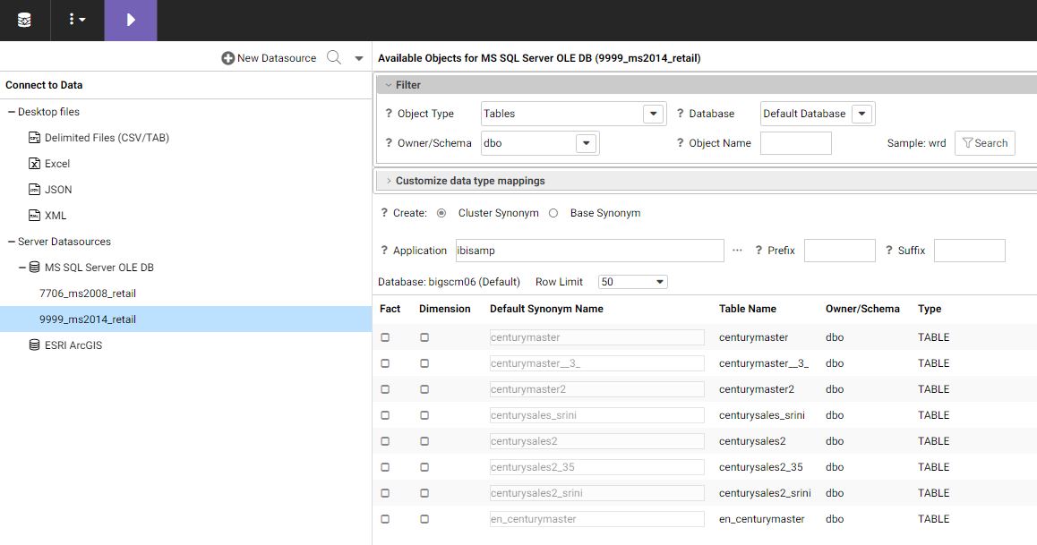Screen dimensions: 1037x545
Task: Click the Object Name input field
Action: 795,143
